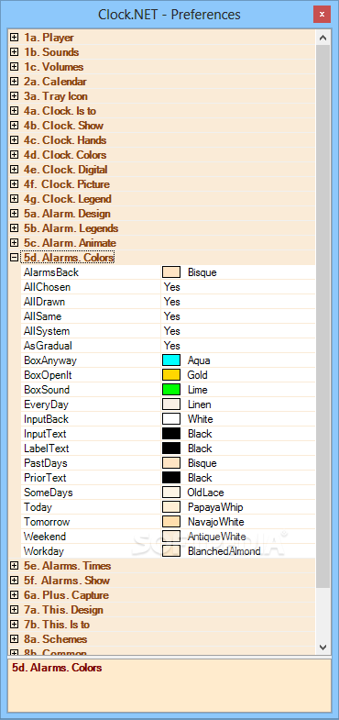Click the Yes value for AllSystem

point(172,331)
